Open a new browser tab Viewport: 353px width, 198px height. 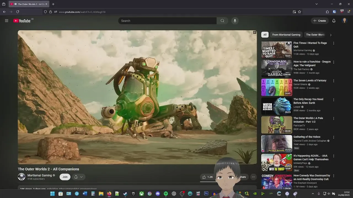53,4
